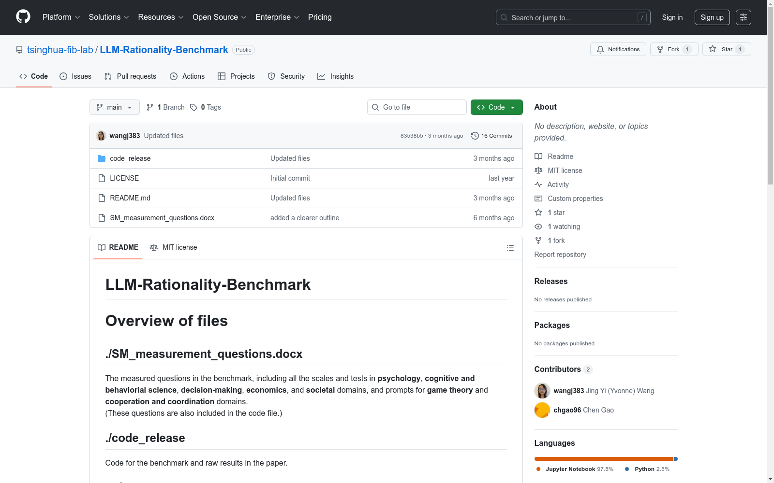
Task: Click the Go to file input
Action: [x=417, y=107]
